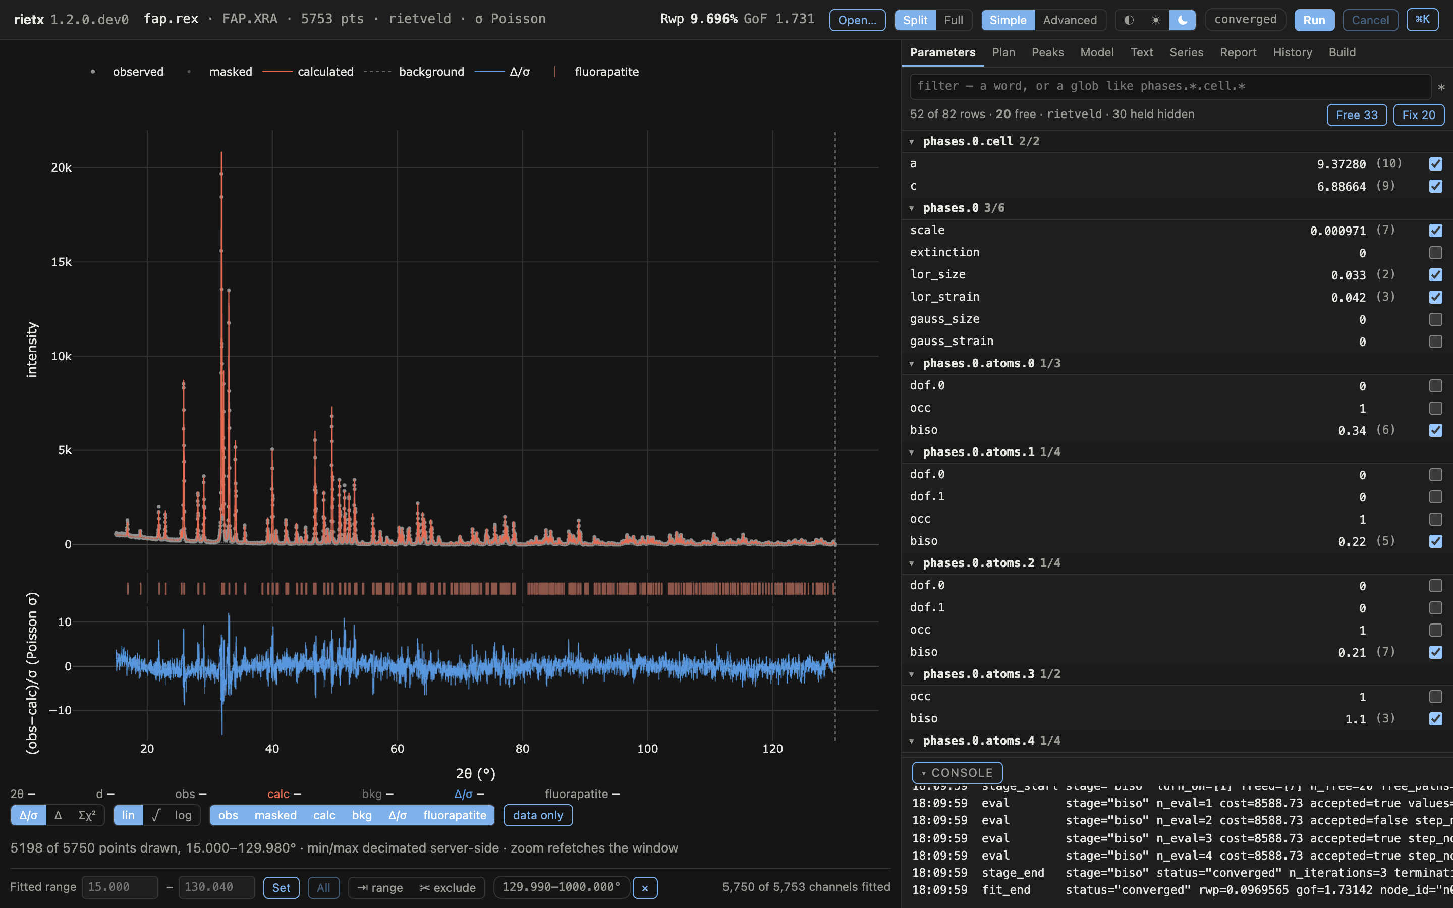The width and height of the screenshot is (1453, 908).
Task: Open the Text tab
Action: 1141,53
